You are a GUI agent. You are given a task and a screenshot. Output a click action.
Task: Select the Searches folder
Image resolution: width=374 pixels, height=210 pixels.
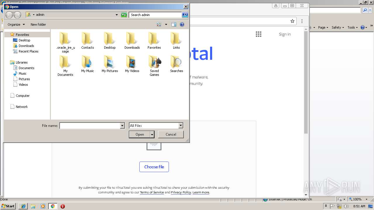[x=176, y=64]
